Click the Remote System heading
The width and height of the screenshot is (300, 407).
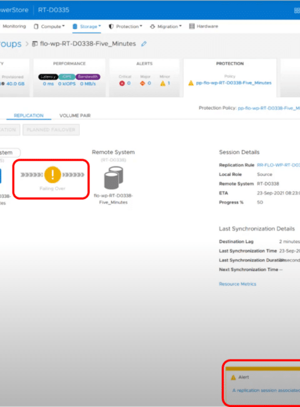click(x=113, y=152)
